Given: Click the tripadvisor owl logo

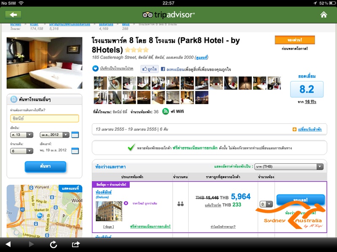Looking at the screenshot, I should click(148, 15).
